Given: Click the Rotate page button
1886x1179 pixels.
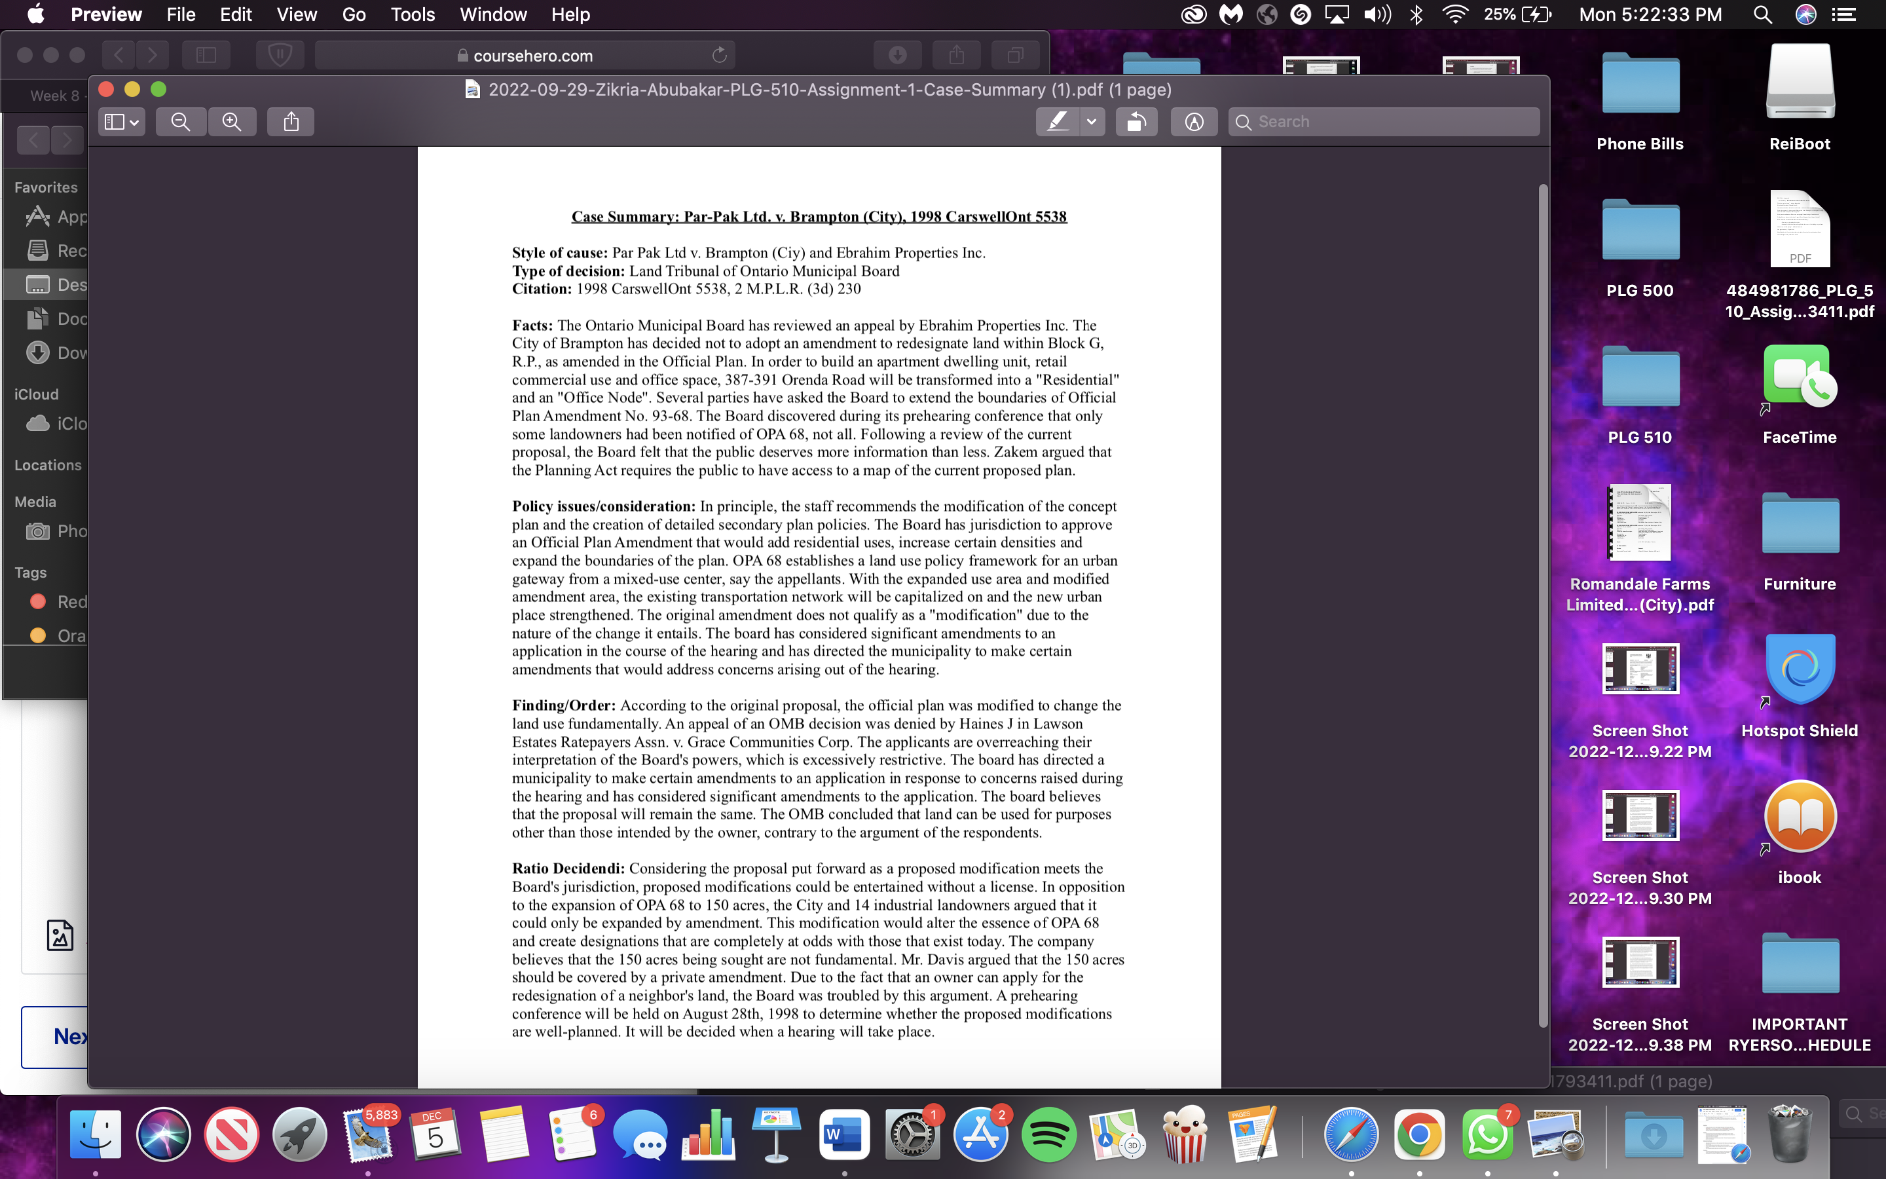Looking at the screenshot, I should [x=1136, y=122].
